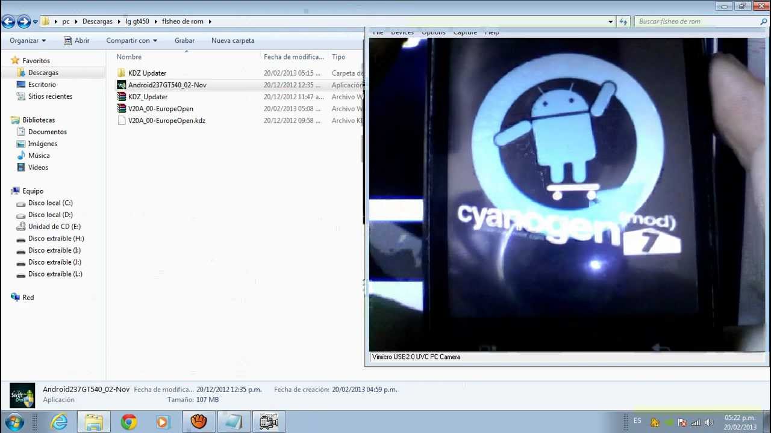Click the 'flsheo de rom' breadcrumb segment
Image resolution: width=771 pixels, height=433 pixels.
click(x=183, y=22)
